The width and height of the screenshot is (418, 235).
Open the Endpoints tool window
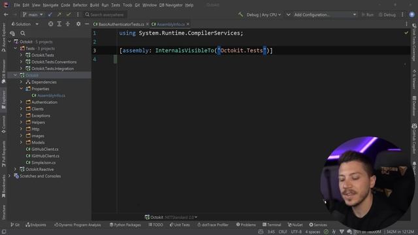[x=36, y=225]
